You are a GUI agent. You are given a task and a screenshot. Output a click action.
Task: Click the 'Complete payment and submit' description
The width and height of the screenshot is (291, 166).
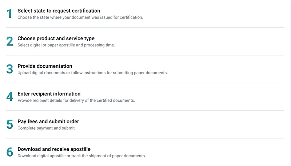46,128
